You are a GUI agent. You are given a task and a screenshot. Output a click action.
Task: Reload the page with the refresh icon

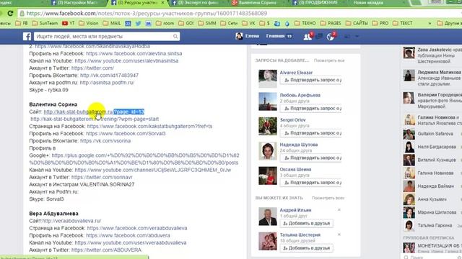[10, 13]
